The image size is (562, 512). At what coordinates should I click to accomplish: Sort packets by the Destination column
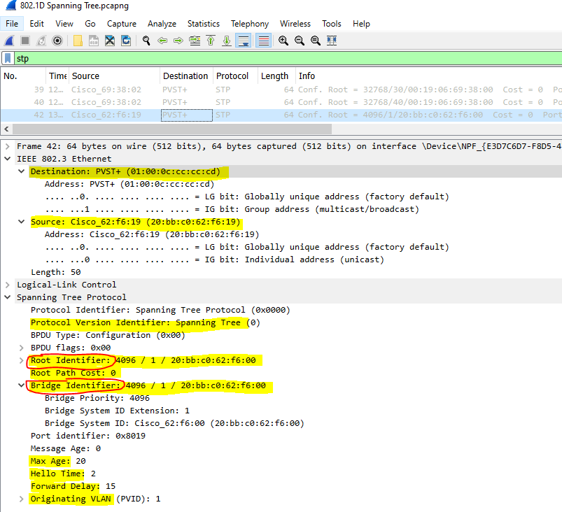tap(186, 76)
